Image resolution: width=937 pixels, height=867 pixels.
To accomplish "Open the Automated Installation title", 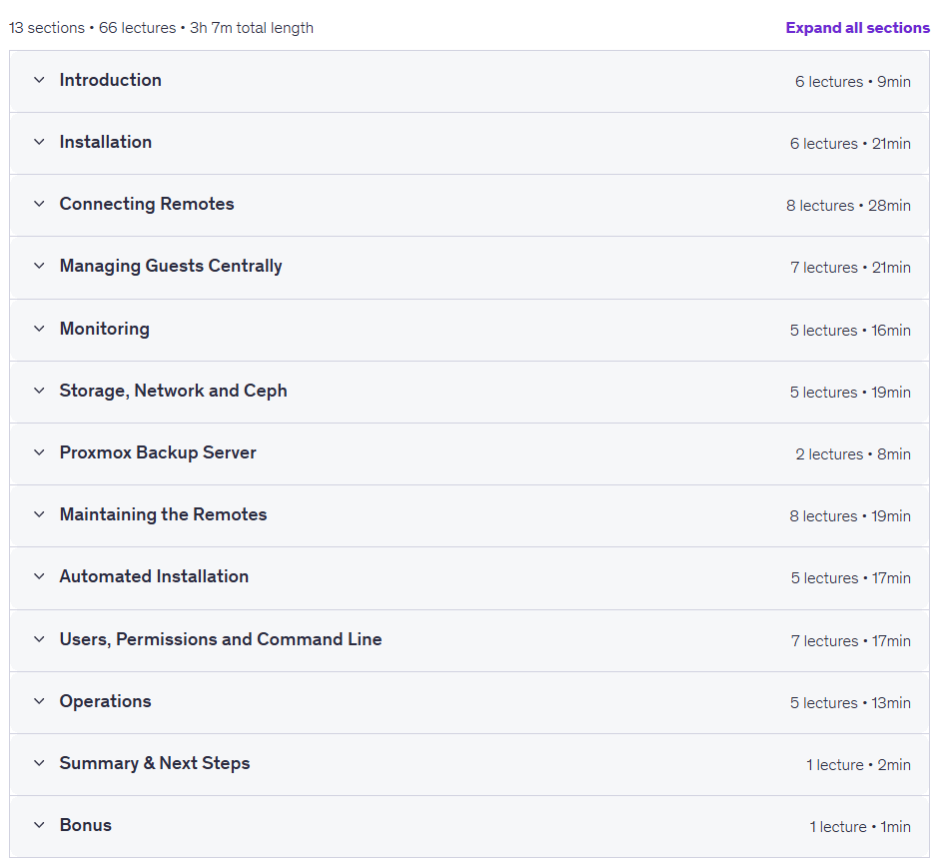I will pos(154,576).
